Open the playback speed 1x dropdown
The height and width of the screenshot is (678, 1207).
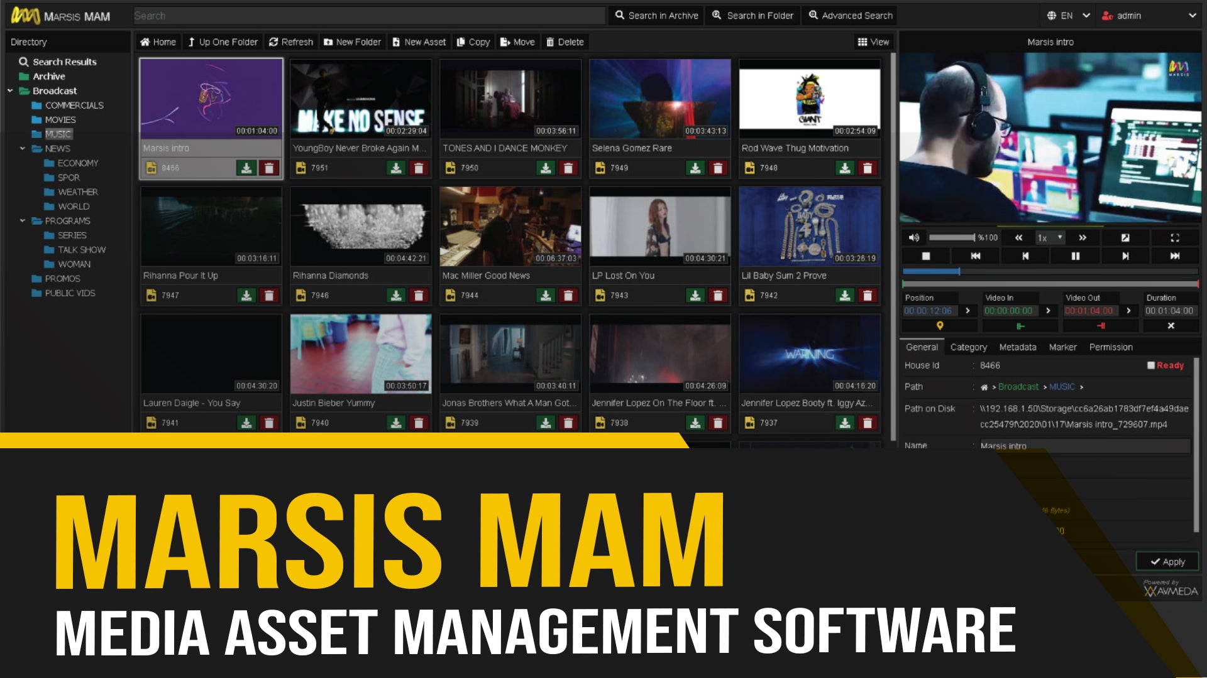(x=1050, y=238)
